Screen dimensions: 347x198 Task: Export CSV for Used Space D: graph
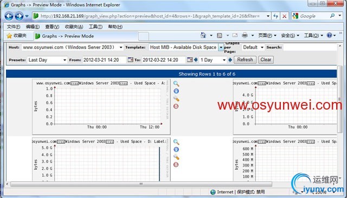176,150
